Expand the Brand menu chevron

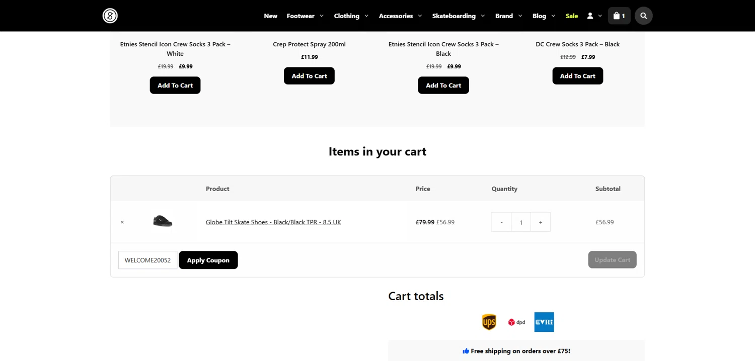click(x=520, y=16)
